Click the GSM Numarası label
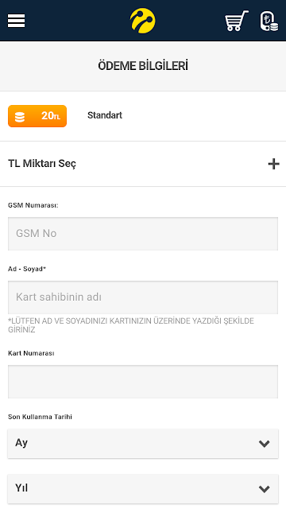Viewport: 286px width, 509px height. coord(33,205)
